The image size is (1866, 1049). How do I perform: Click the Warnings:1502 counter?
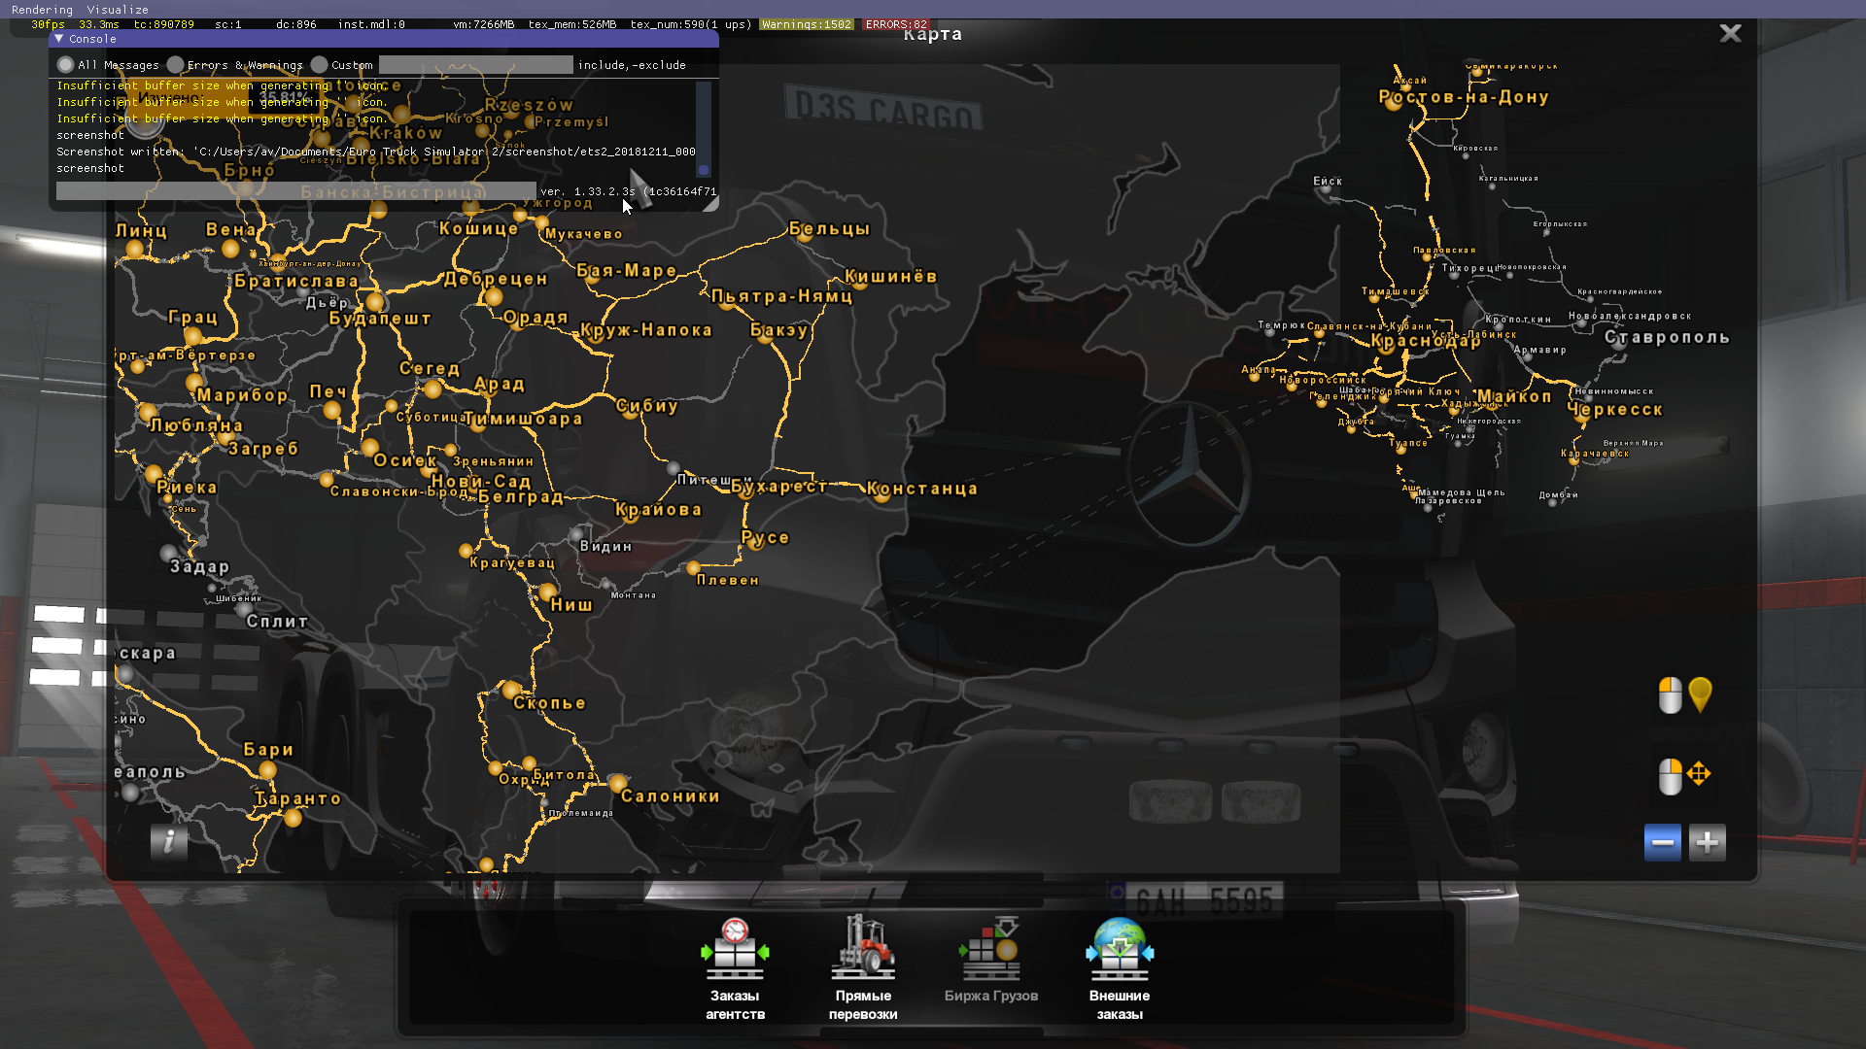click(807, 24)
